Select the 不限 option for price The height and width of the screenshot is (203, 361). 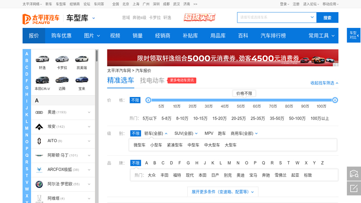click(135, 100)
